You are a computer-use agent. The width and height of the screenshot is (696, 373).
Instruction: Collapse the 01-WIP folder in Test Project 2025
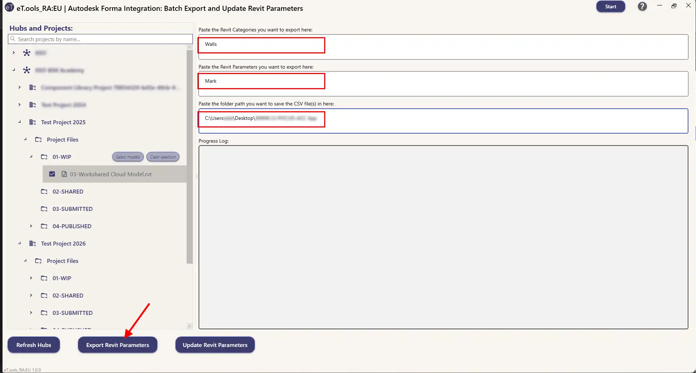pos(31,157)
